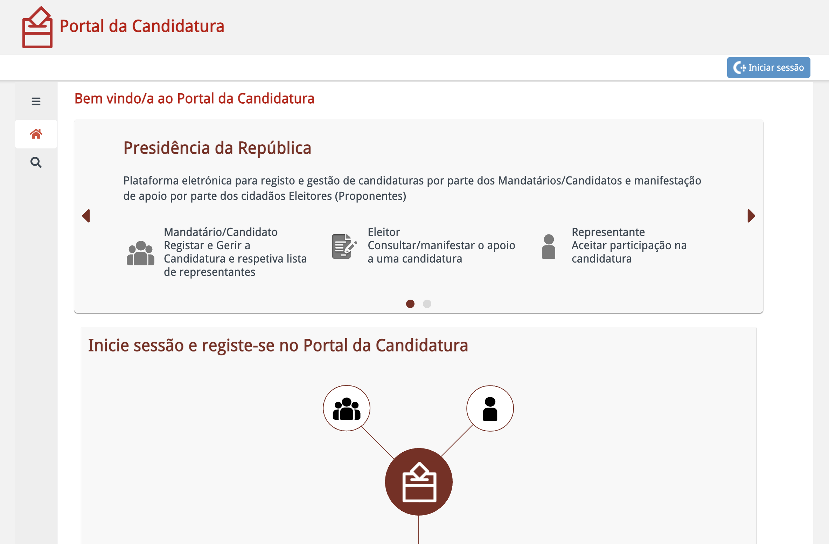Image resolution: width=829 pixels, height=544 pixels.
Task: Click Mandatário/Candidato description text
Action: tap(235, 252)
